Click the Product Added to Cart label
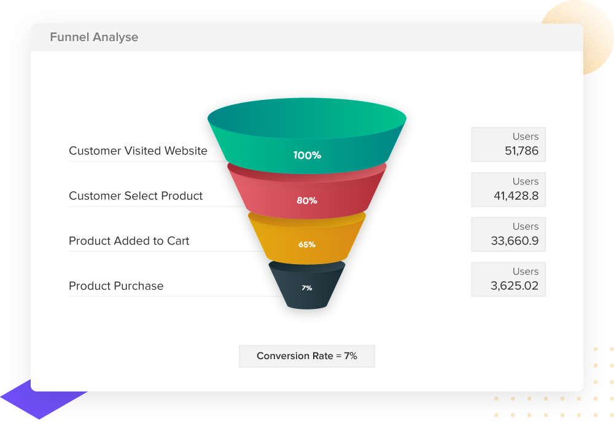614x429 pixels. pos(129,241)
